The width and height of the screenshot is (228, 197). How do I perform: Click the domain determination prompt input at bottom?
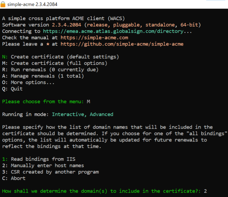(205, 191)
